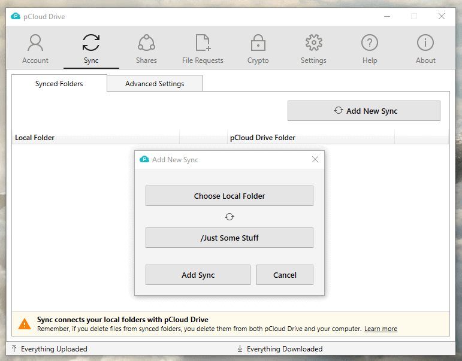Confirm with Add Sync button
462x361 pixels.
(x=198, y=275)
